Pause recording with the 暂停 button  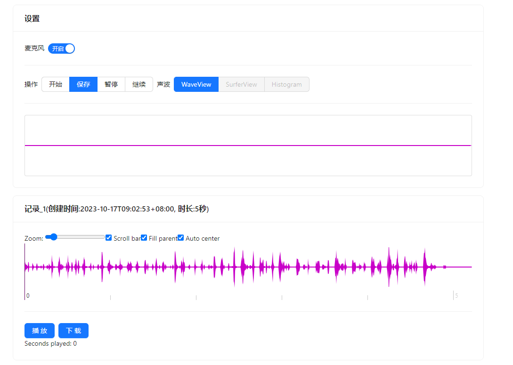tap(111, 84)
